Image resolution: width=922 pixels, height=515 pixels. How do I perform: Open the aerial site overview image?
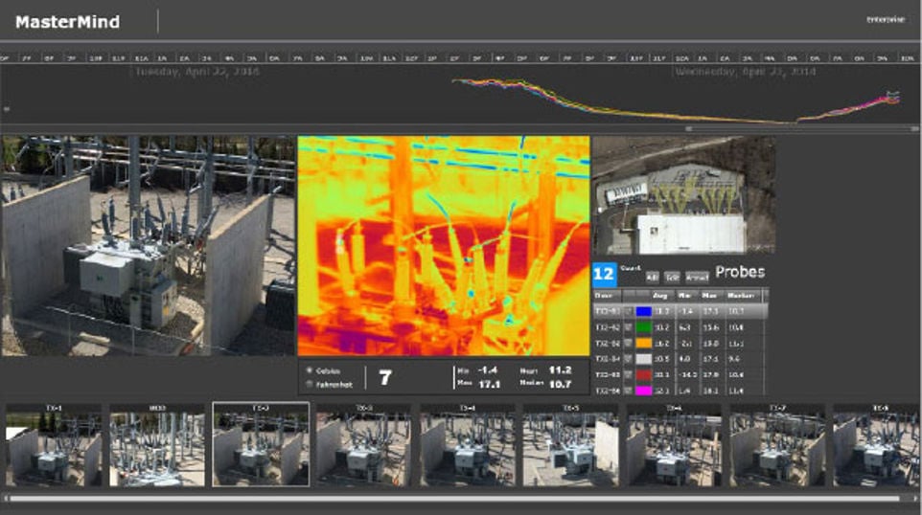(683, 195)
